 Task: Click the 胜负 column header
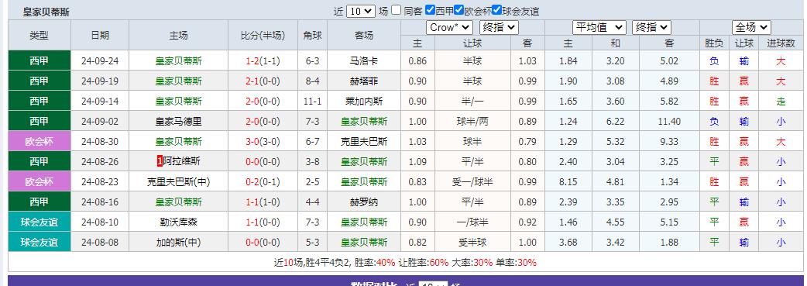[x=714, y=44]
